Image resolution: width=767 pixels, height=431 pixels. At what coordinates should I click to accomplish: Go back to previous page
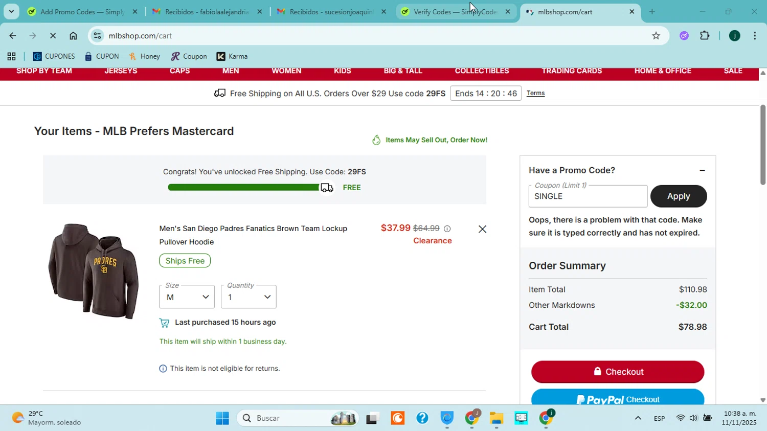(x=12, y=36)
